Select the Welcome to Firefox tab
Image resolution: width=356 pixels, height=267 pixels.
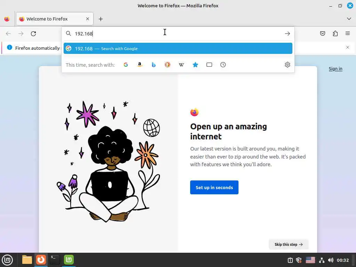(55, 19)
